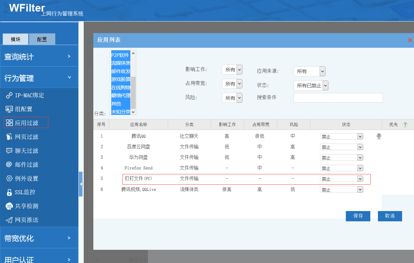Click the 聊天过滤 chat bubble icon
The image size is (414, 263).
point(9,151)
